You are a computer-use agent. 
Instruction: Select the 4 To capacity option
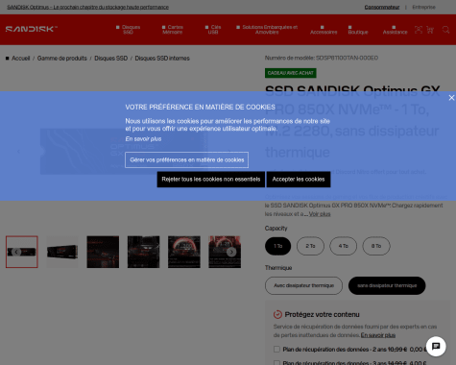[x=344, y=246]
